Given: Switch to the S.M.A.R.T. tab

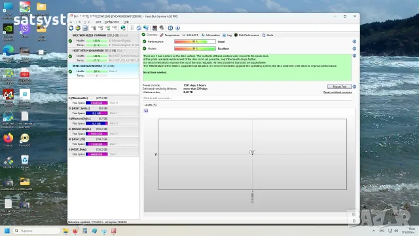Looking at the screenshot, I should pyautogui.click(x=190, y=35).
